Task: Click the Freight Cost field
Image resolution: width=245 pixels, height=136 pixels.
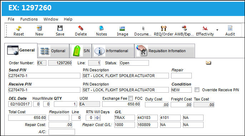Action: (181, 105)
